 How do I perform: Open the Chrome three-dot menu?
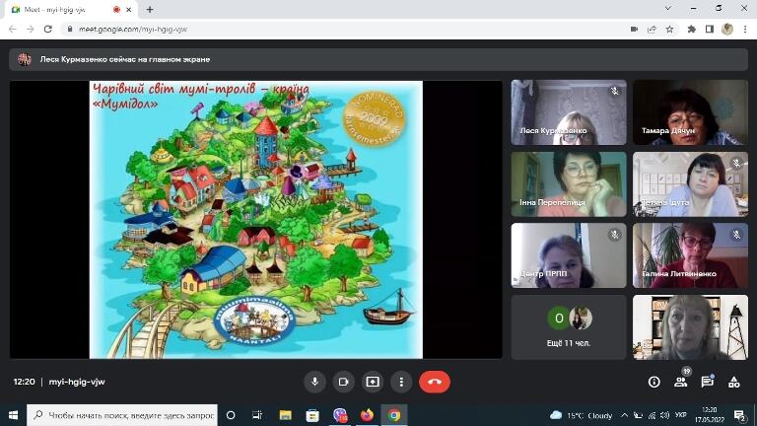745,29
